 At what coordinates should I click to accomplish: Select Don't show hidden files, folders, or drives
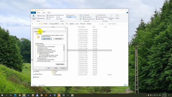click(48, 55)
